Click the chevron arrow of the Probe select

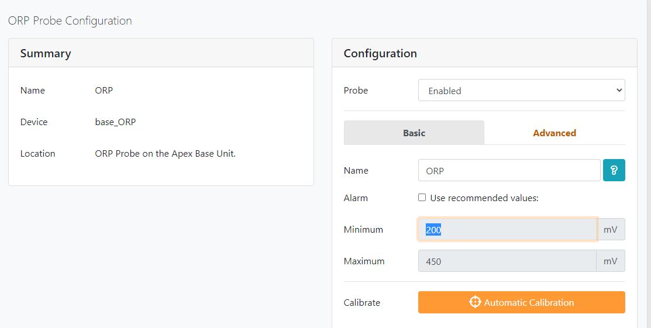click(x=619, y=90)
